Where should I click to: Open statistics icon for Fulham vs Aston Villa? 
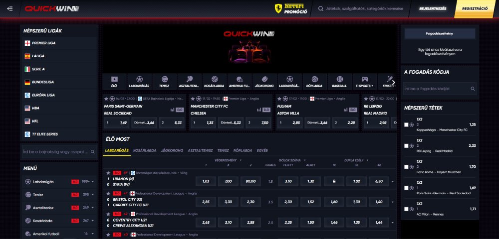[346, 110]
